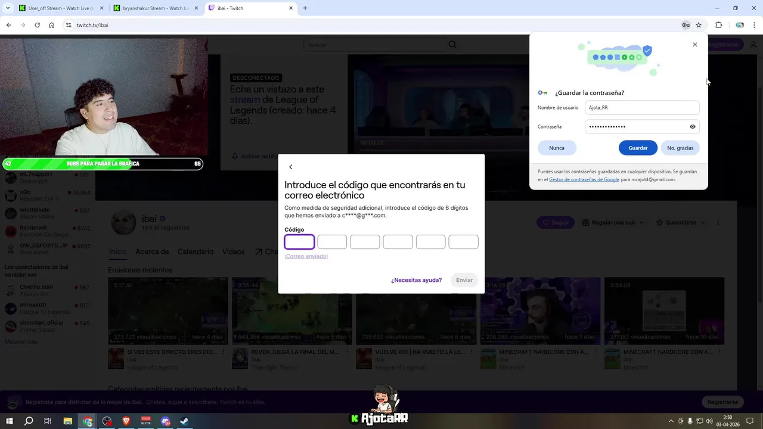Screen dimensions: 763x429
Task: Open the volume icon in system tray
Action: click(709, 421)
